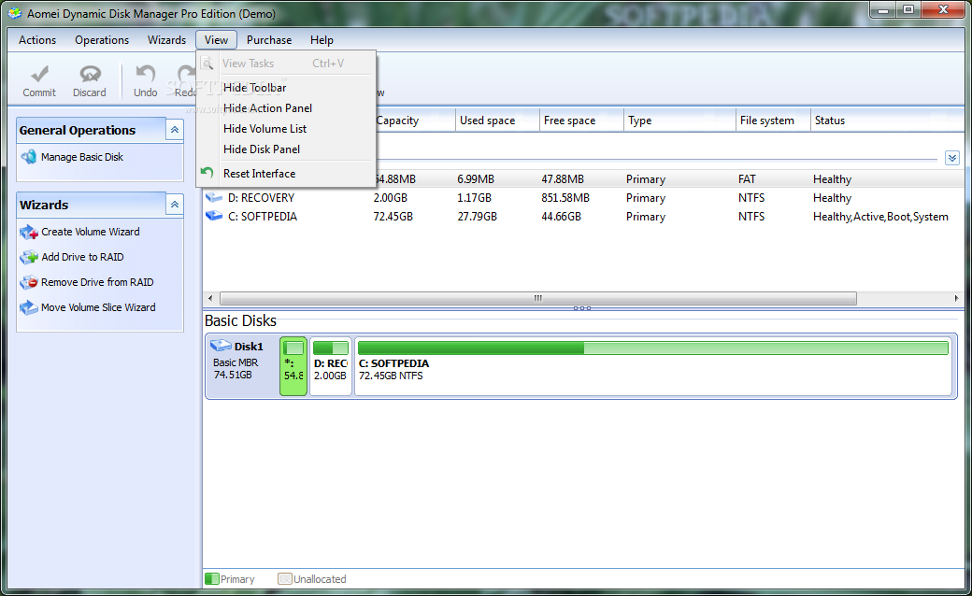This screenshot has width=972, height=596.
Task: Collapse the Wizards panel
Action: point(175,205)
